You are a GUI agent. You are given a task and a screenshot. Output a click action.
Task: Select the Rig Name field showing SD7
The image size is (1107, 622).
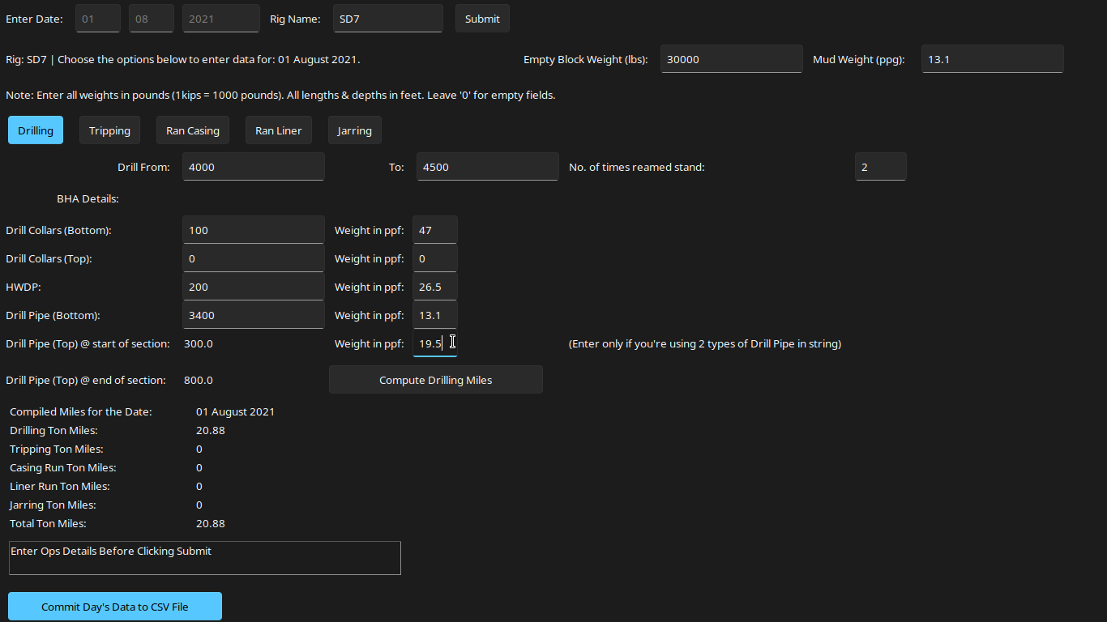pos(387,18)
